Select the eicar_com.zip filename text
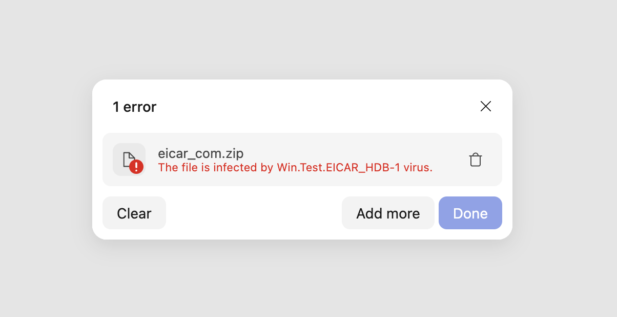 (x=201, y=153)
